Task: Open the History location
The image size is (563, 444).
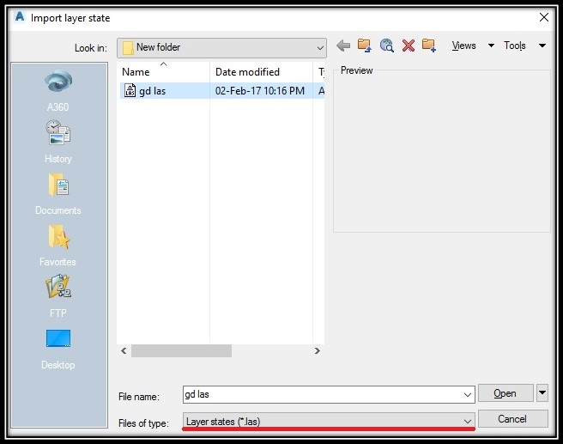Action: (58, 142)
